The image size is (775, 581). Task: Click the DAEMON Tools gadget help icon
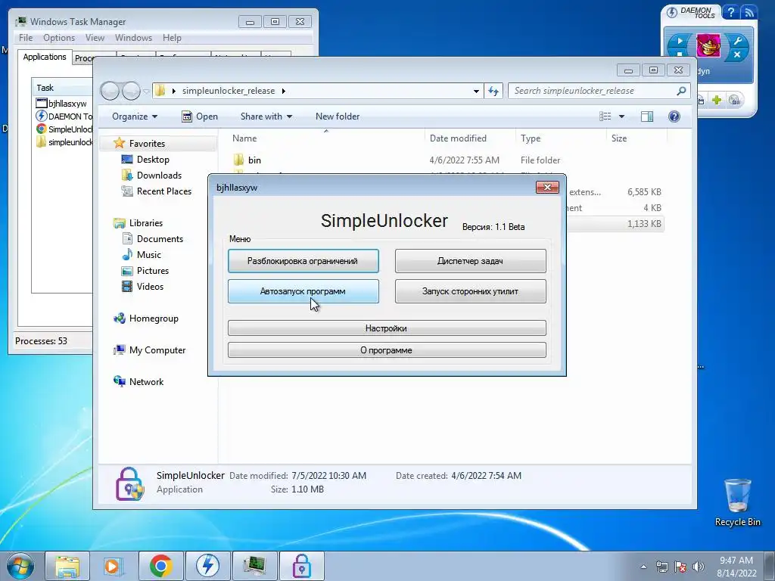pyautogui.click(x=731, y=12)
